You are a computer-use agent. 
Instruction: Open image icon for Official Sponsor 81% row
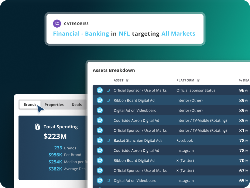(100, 130)
